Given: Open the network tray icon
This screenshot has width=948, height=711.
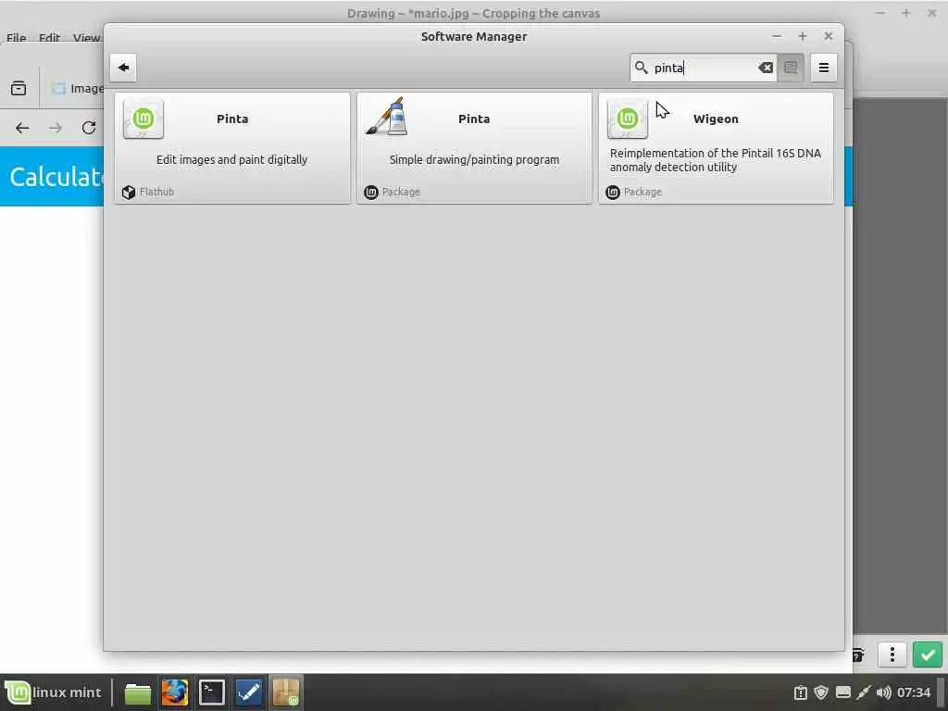Looking at the screenshot, I should tap(864, 692).
